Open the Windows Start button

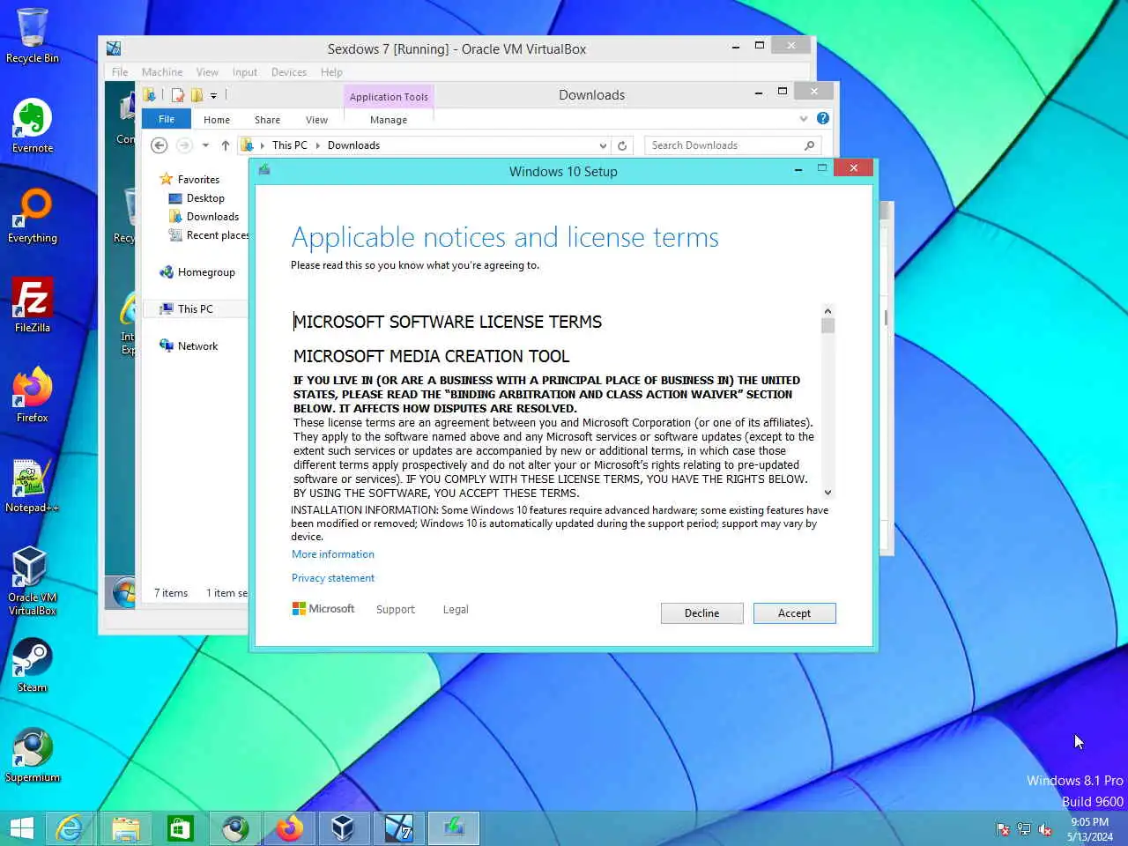(x=21, y=828)
